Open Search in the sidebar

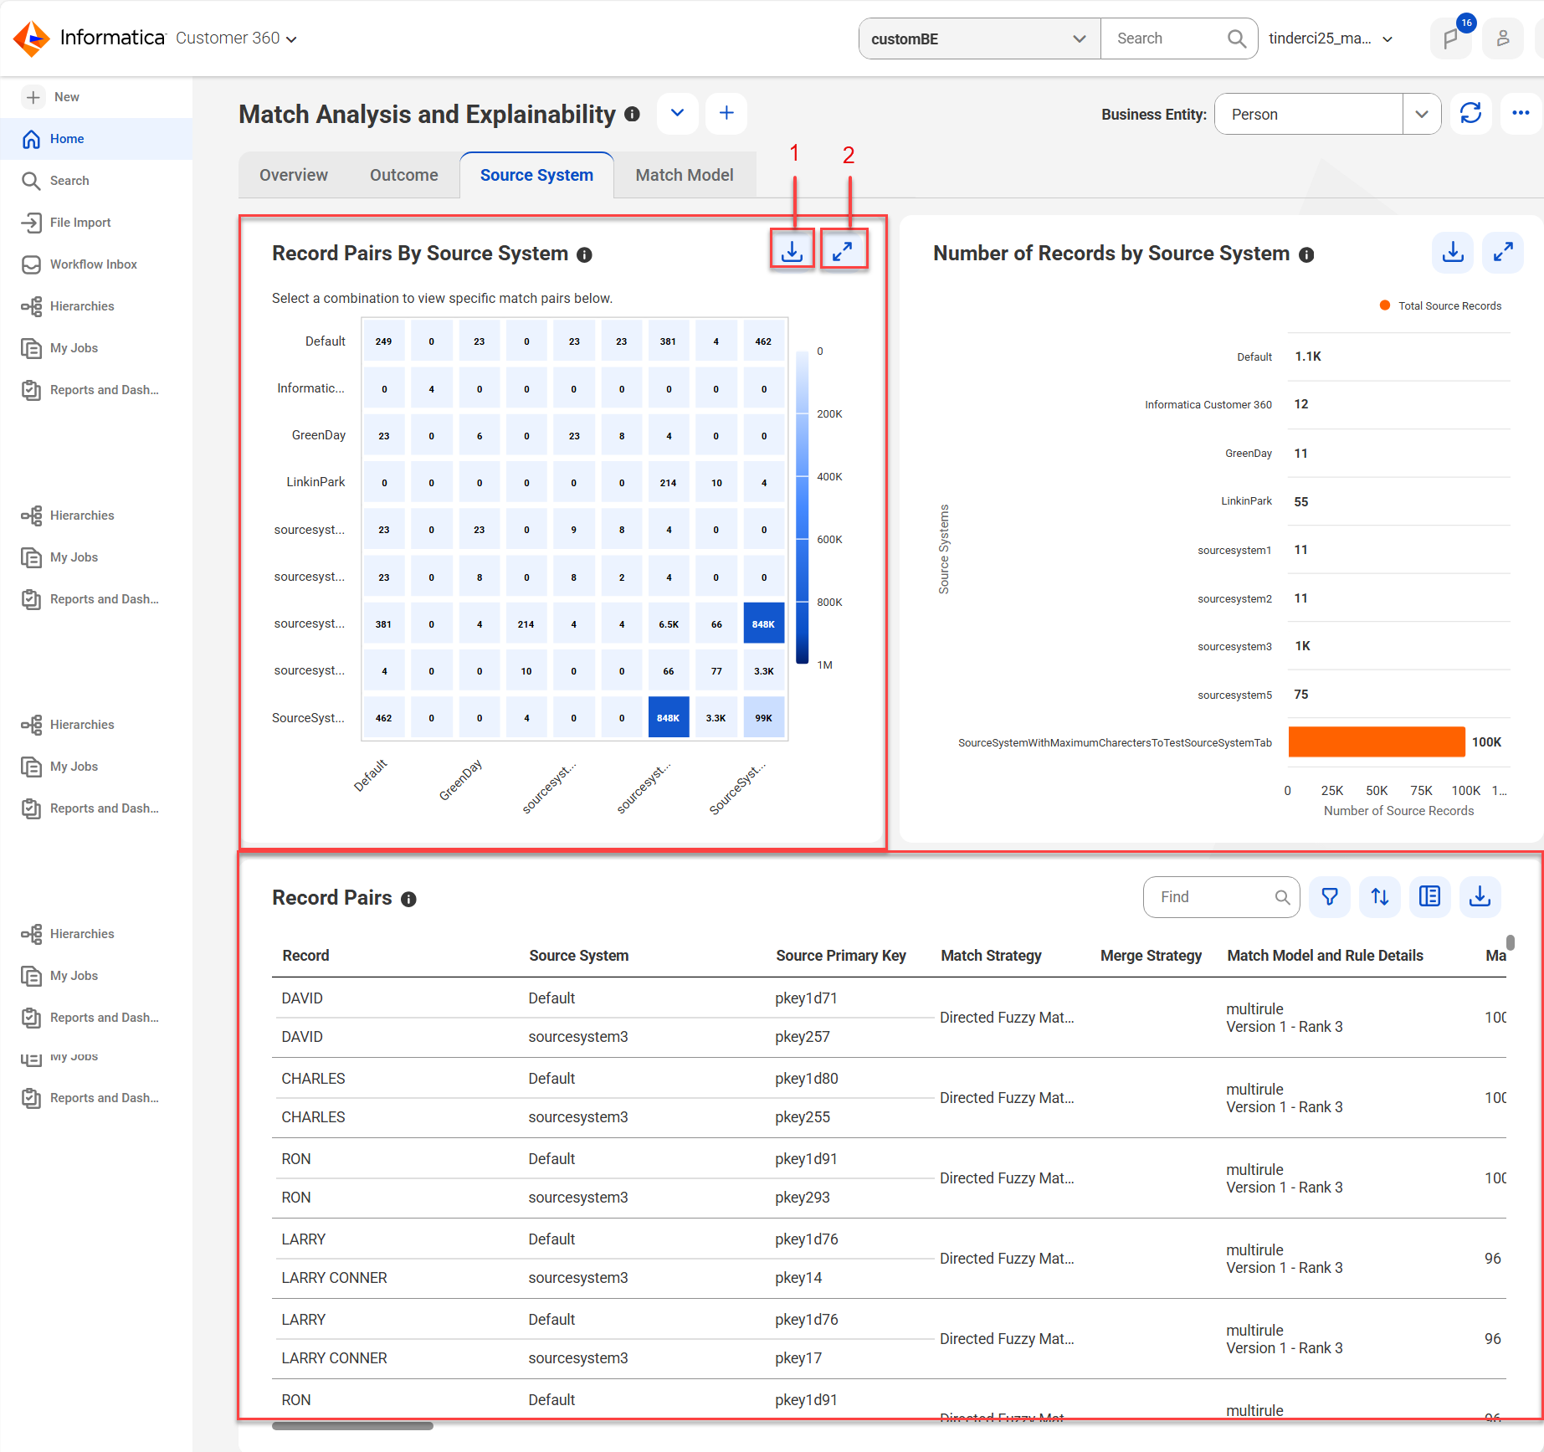click(96, 181)
